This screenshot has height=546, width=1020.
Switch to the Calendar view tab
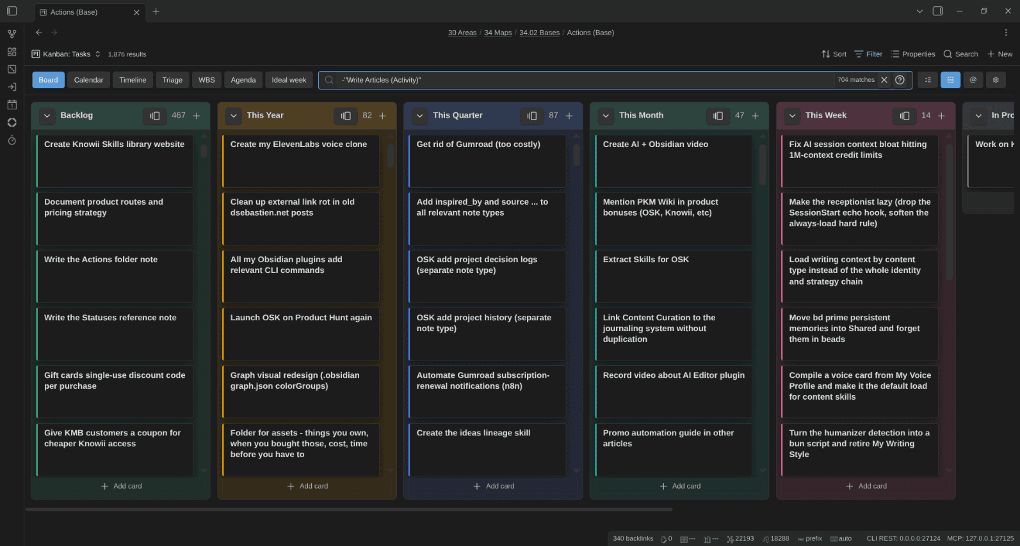click(x=88, y=80)
